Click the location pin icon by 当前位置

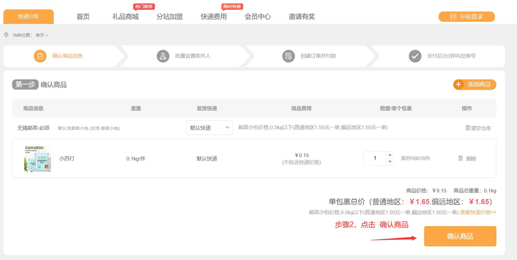tap(6, 35)
